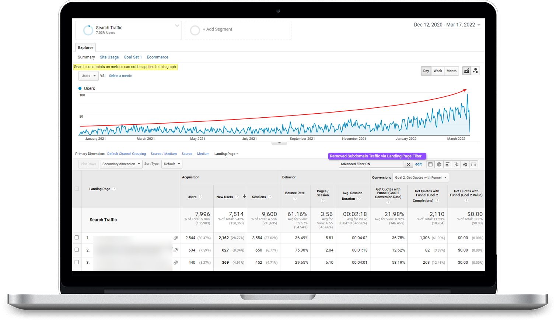
Task: Click the Sessions column header
Action: pyautogui.click(x=259, y=197)
